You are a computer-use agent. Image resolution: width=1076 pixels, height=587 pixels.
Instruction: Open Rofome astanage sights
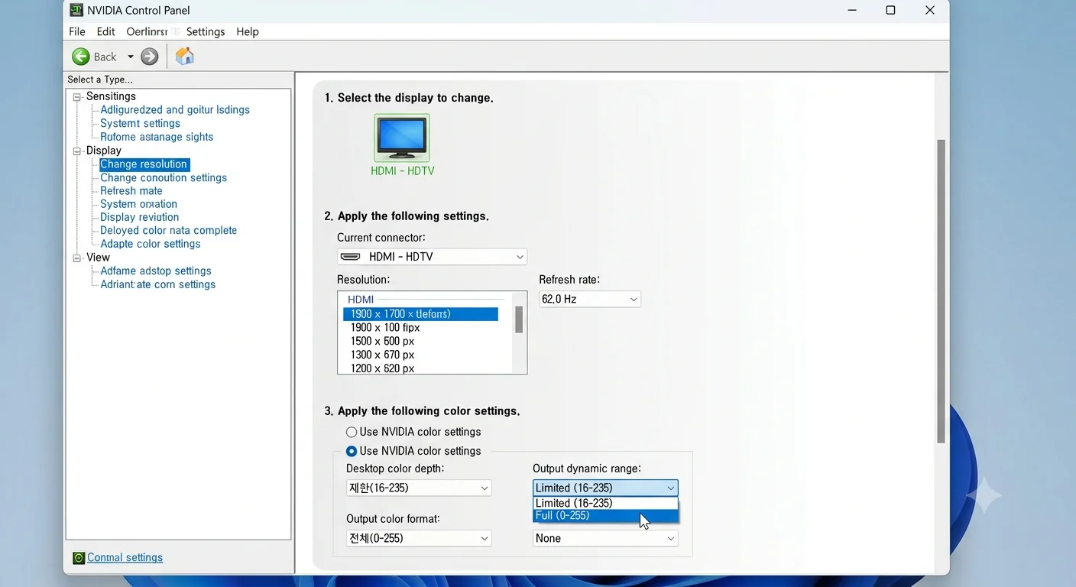(157, 138)
